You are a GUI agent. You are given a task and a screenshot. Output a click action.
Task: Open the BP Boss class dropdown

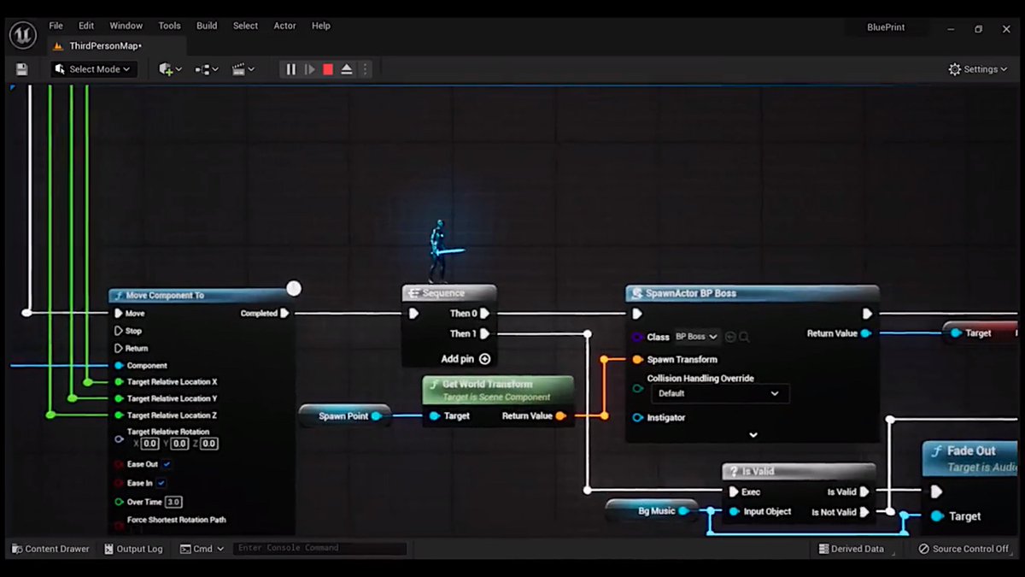(697, 337)
